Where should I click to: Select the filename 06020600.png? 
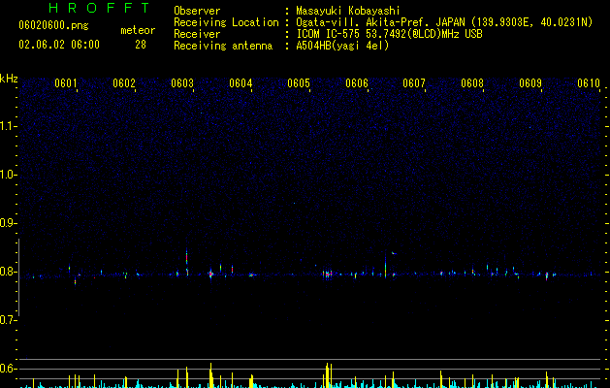click(x=53, y=26)
